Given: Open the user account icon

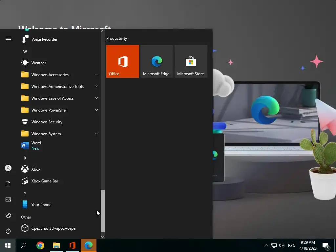Looking at the screenshot, I should click(x=8, y=168).
